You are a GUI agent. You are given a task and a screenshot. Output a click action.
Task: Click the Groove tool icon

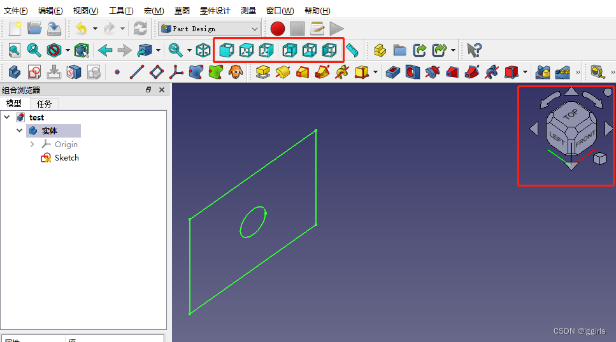pyautogui.click(x=433, y=72)
